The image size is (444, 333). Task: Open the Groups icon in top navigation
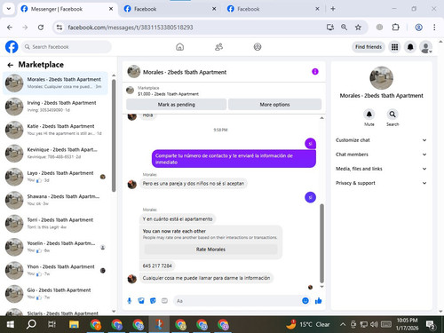click(258, 47)
